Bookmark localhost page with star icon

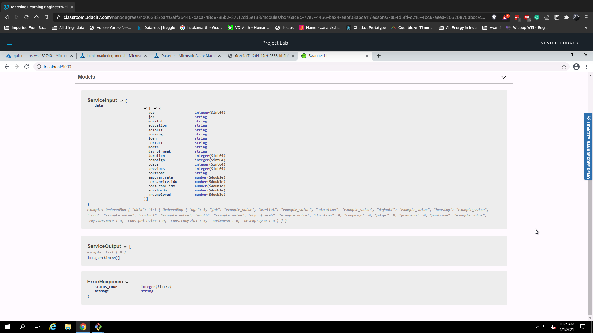pyautogui.click(x=564, y=67)
